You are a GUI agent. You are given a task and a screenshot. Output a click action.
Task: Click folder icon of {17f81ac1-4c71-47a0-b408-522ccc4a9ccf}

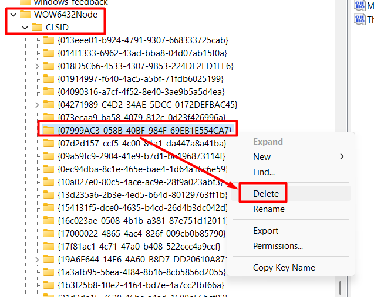click(x=49, y=247)
